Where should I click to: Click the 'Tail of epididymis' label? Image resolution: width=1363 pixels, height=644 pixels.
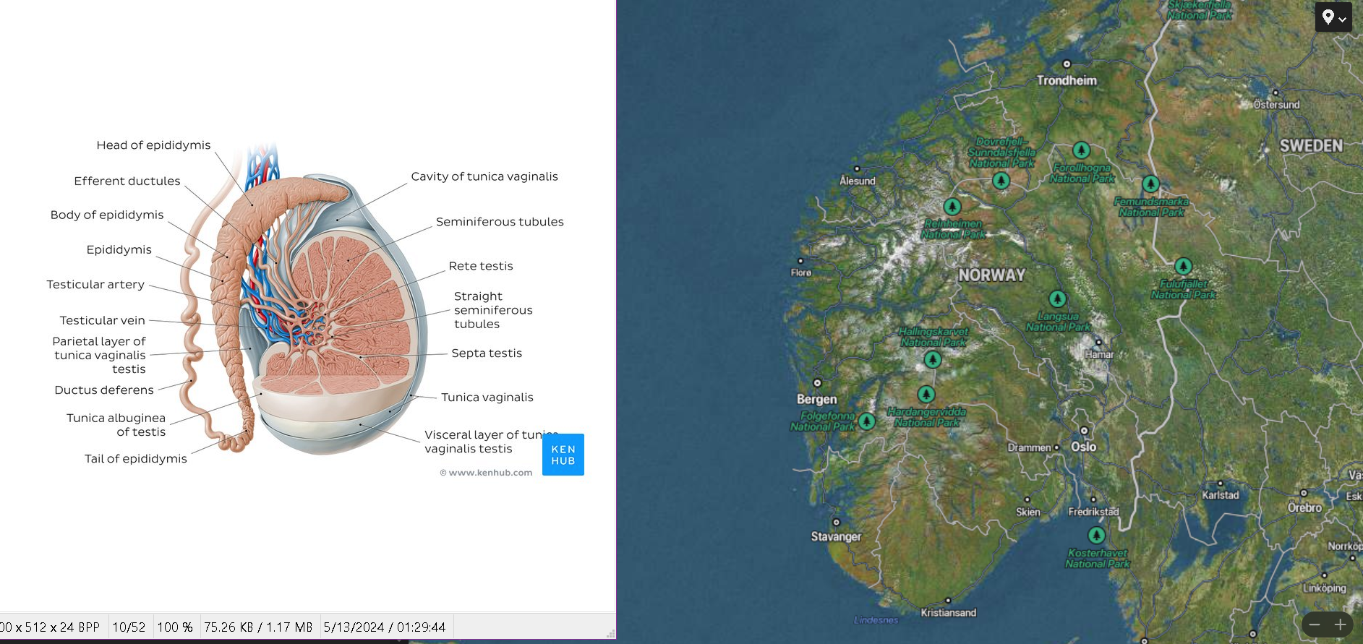pos(136,459)
